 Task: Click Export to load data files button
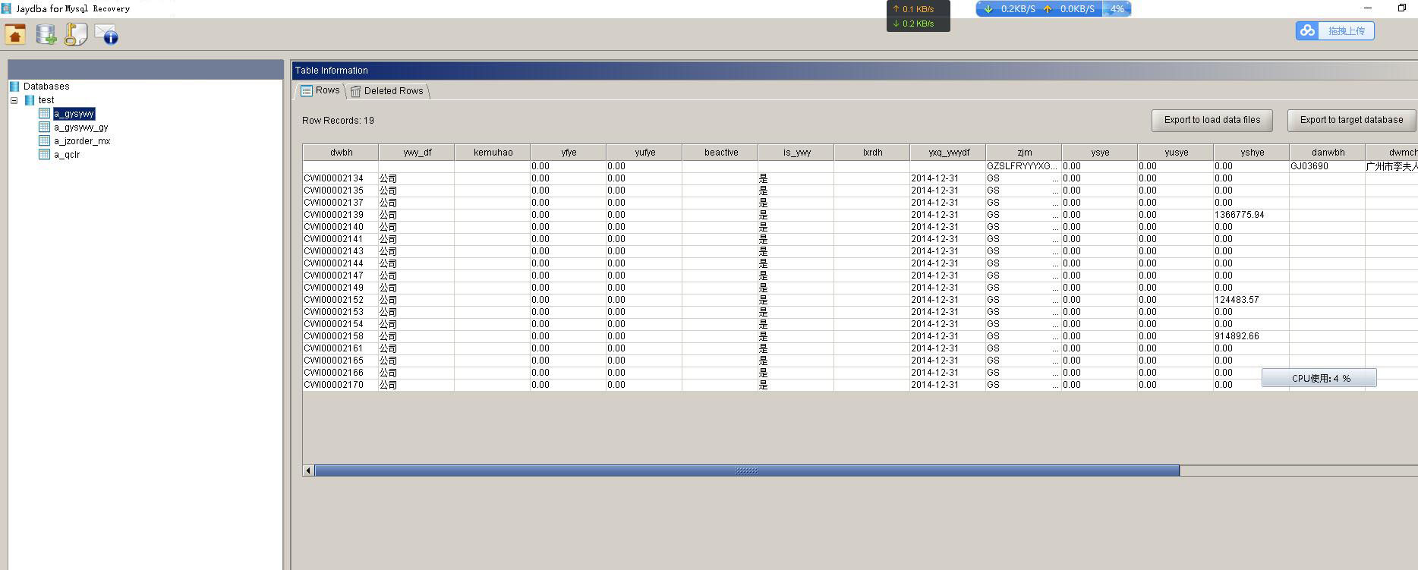tap(1212, 120)
